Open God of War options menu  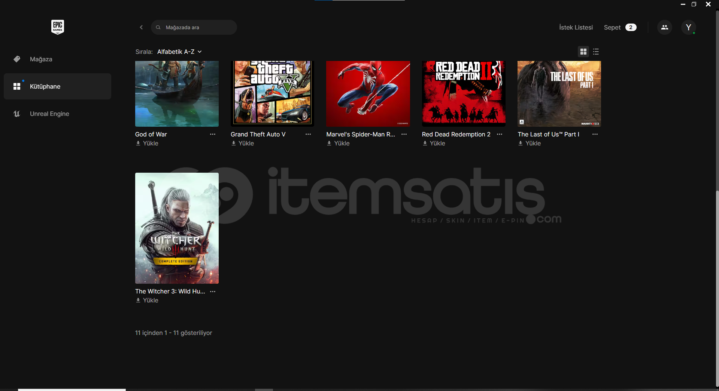click(x=213, y=134)
